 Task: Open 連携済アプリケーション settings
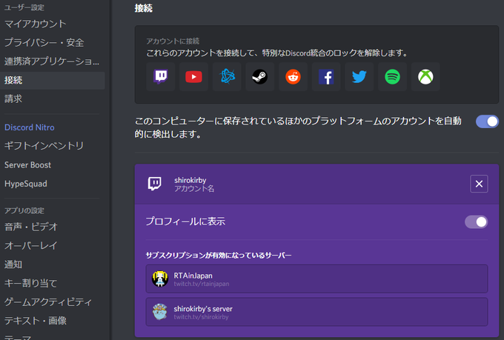[53, 61]
